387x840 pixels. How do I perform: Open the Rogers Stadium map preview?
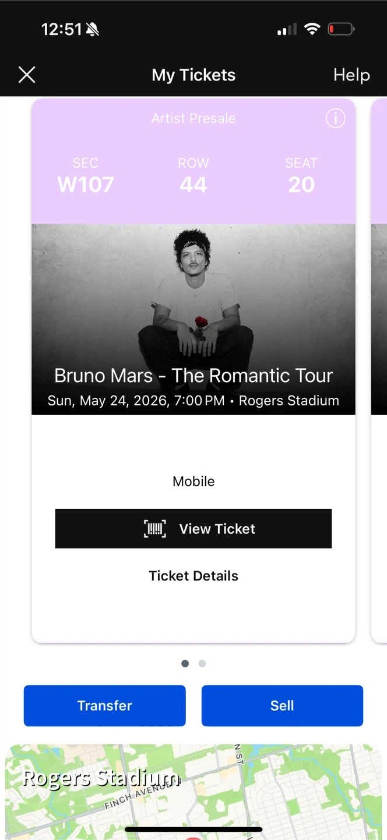pos(193,792)
